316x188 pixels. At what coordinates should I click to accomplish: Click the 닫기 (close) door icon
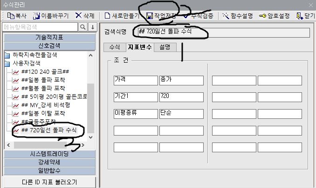coord(299,16)
